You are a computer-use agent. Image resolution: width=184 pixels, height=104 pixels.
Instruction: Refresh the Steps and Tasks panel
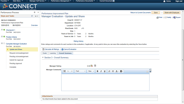32,16
